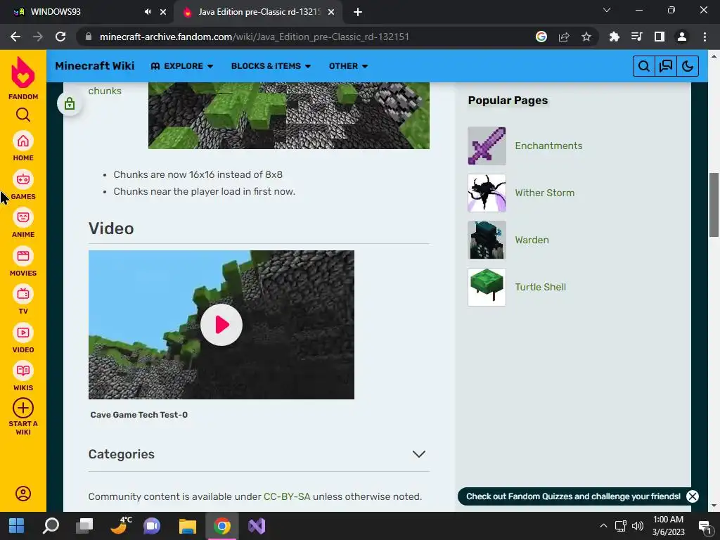The image size is (720, 540).
Task: Open the tab search dropdown arrow
Action: (x=607, y=10)
